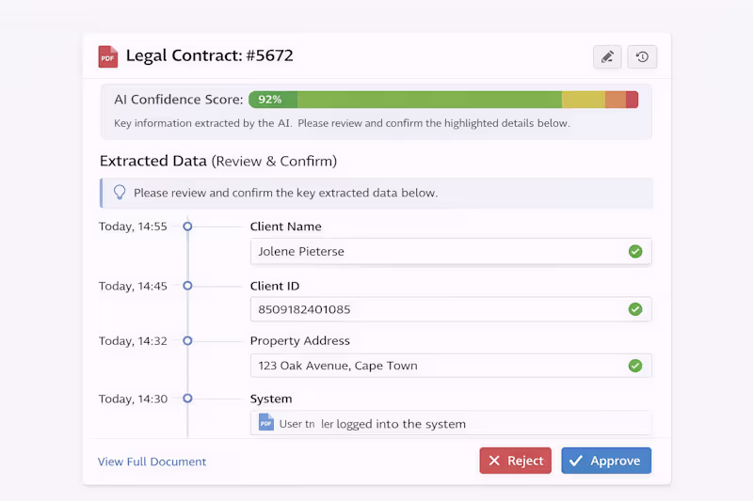Select the 14:32 timeline marker
Screen dimensions: 753x501
187,341
